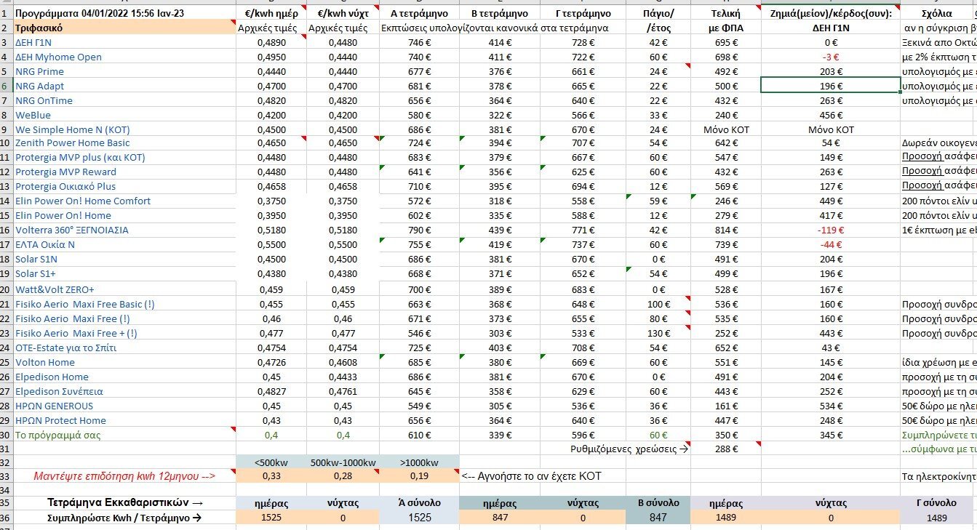
Task: Select the green "60 €" fee cell in row 30
Action: point(658,435)
